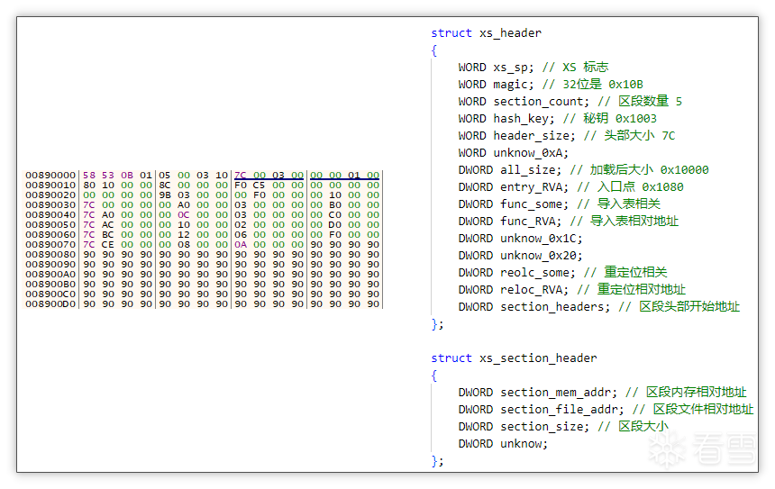Click the hex address 00890070
775x489 pixels.
pos(50,245)
